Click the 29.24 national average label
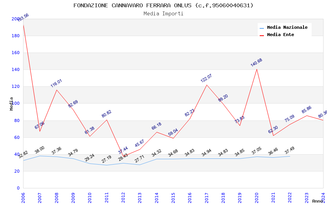This screenshot has width=327, height=211. click(90, 158)
